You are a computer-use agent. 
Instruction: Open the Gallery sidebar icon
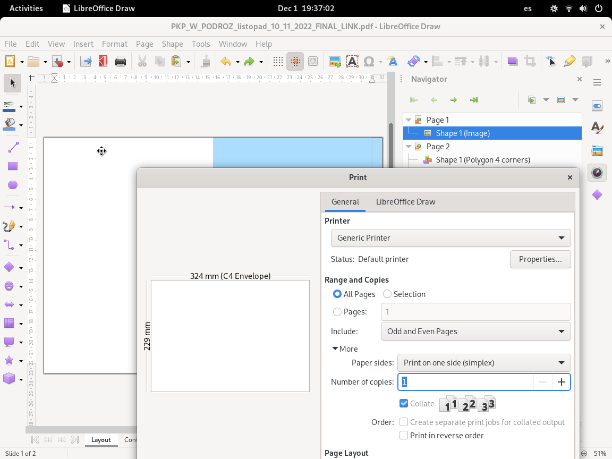(597, 150)
